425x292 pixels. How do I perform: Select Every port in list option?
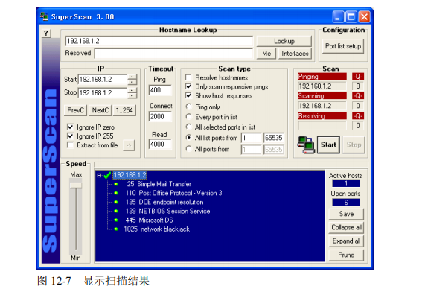pos(189,117)
